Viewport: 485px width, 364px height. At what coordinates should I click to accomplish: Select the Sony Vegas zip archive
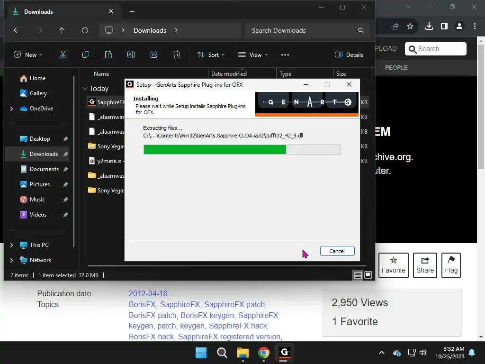(106, 146)
